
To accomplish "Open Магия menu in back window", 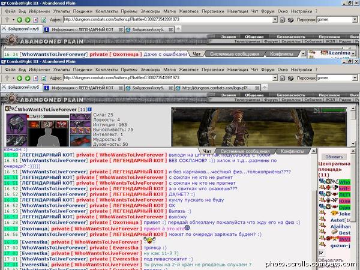I will [169, 11].
